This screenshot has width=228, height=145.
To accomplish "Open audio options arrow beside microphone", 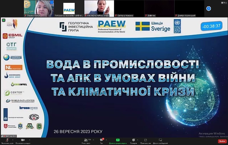I will [13, 140].
